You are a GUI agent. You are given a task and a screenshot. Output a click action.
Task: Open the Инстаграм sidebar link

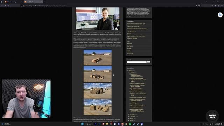pyautogui.click(x=130, y=46)
